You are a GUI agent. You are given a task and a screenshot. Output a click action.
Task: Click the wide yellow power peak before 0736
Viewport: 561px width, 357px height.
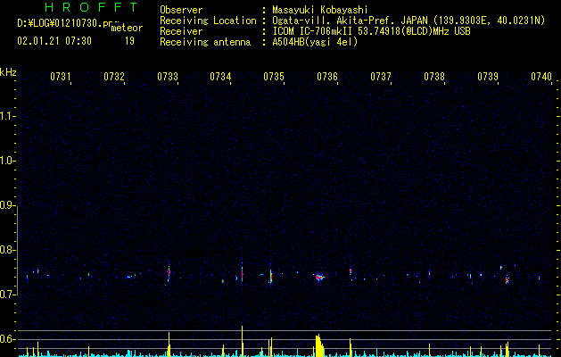pyautogui.click(x=319, y=345)
